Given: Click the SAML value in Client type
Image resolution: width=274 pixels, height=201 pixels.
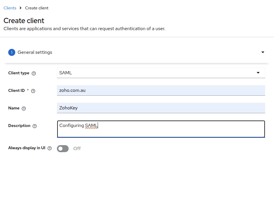Looking at the screenshot, I should [x=66, y=73].
